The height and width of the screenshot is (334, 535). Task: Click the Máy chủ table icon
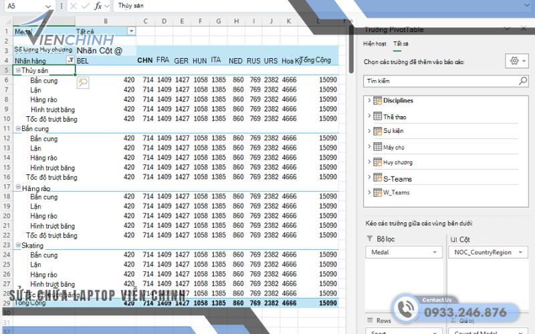click(x=377, y=146)
